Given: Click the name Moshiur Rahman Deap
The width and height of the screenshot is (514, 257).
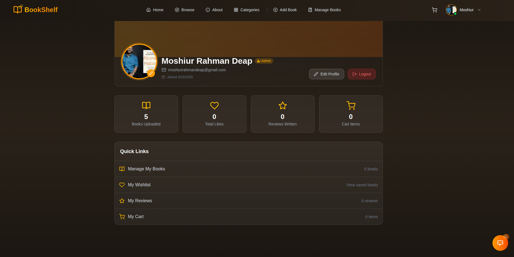Looking at the screenshot, I should 207,61.
